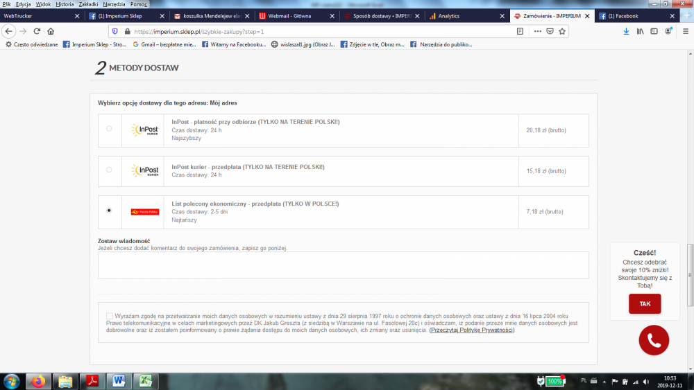
Task: Open the Zakładki menu
Action: (88, 4)
